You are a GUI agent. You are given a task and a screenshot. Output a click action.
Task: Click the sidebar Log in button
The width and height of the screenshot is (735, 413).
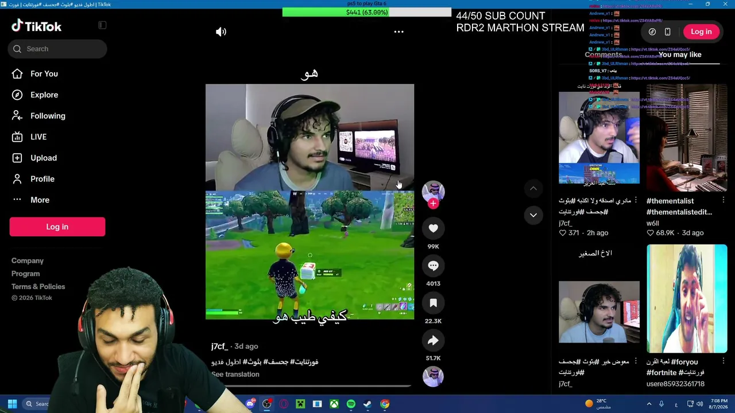point(57,227)
